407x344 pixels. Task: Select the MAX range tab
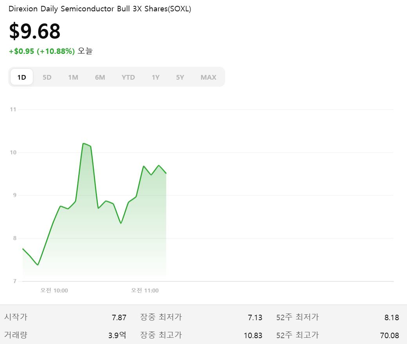pos(208,77)
